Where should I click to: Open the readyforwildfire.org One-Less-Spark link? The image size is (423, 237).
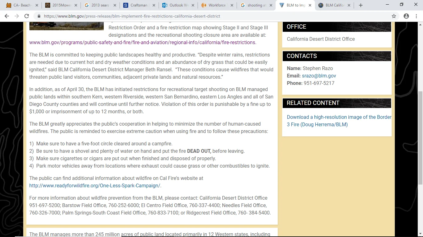coord(95,185)
